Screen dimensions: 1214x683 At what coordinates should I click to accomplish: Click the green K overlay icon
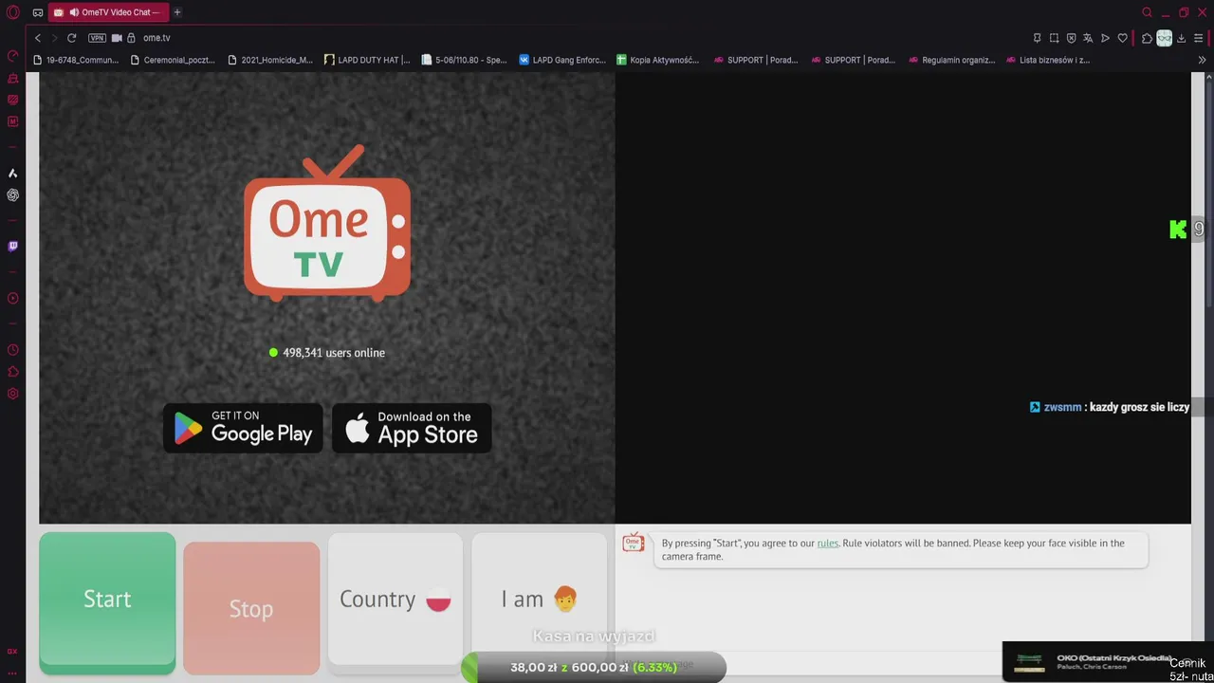click(x=1178, y=230)
